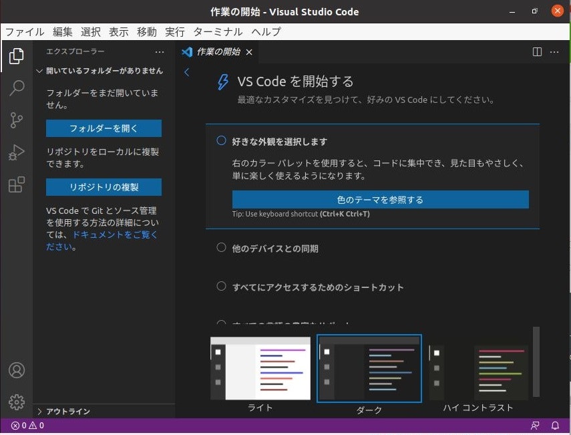Image resolution: width=571 pixels, height=435 pixels.
Task: Open the 表示 menu
Action: pos(119,31)
